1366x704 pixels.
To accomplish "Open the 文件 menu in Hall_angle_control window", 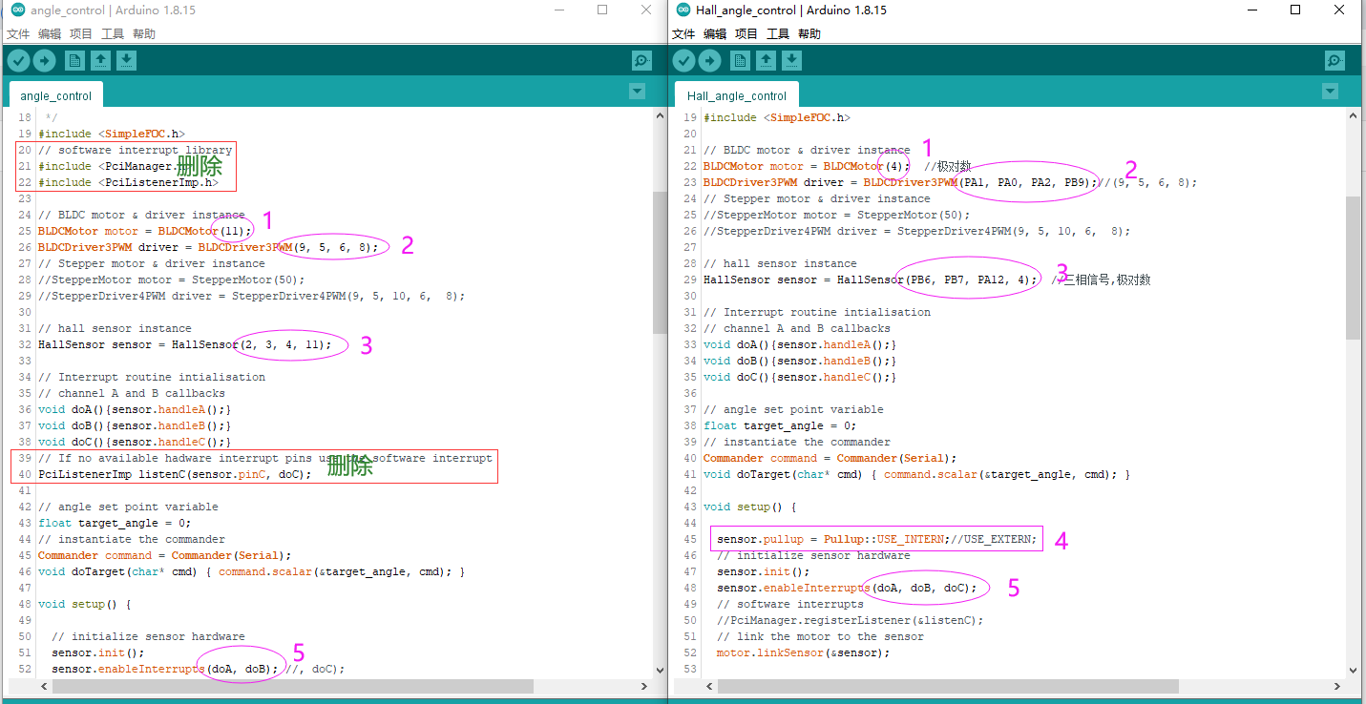I will tap(683, 32).
